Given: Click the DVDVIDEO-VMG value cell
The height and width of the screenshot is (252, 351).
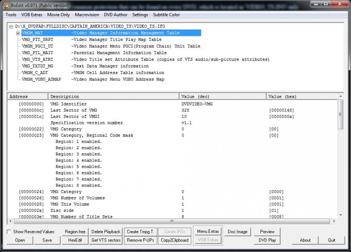Looking at the screenshot, I should coord(197,104).
